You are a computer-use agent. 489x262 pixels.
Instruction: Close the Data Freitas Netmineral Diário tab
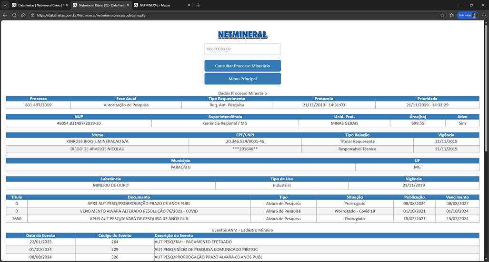point(67,5)
